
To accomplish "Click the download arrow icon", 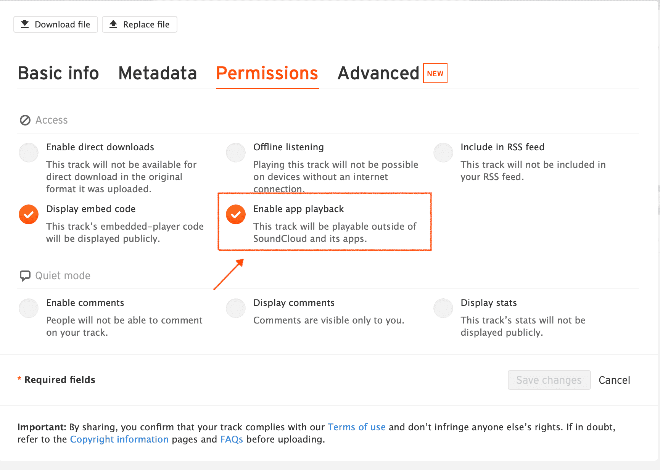I will [x=25, y=24].
